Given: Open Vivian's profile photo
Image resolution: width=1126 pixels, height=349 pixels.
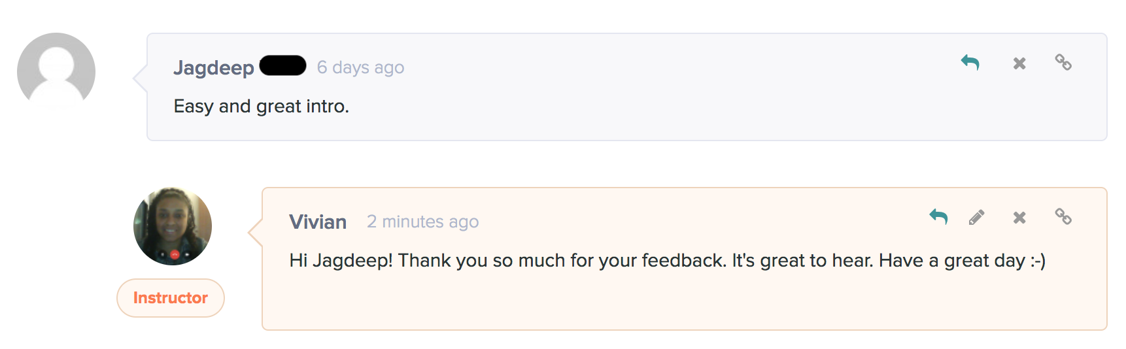Looking at the screenshot, I should [173, 226].
